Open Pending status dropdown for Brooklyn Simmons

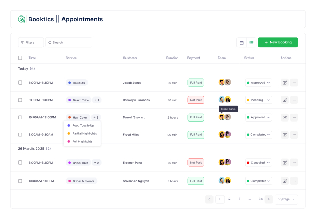point(258,100)
